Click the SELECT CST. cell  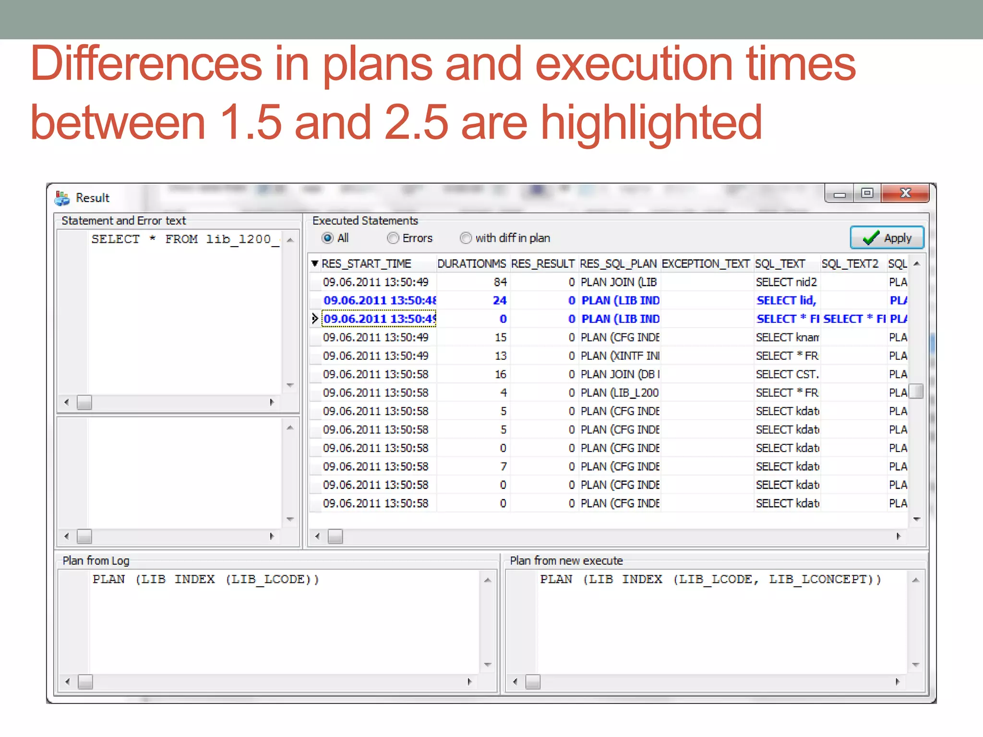pyautogui.click(x=787, y=374)
